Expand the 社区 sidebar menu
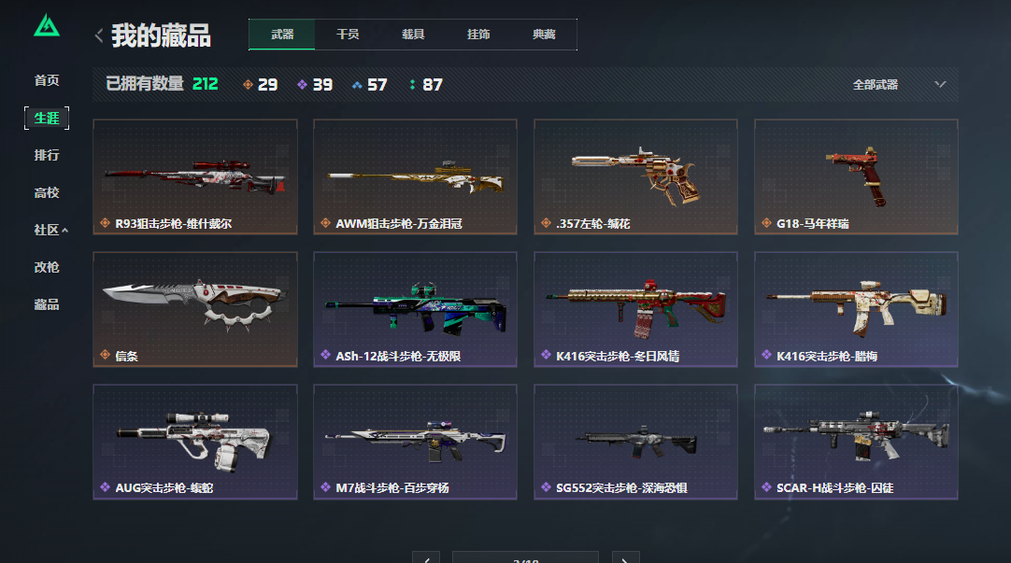 pyautogui.click(x=51, y=230)
